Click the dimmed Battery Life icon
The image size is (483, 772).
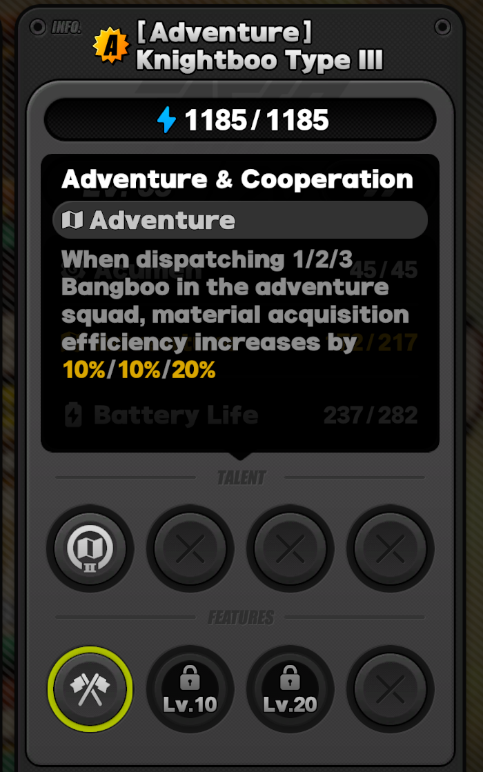[73, 415]
